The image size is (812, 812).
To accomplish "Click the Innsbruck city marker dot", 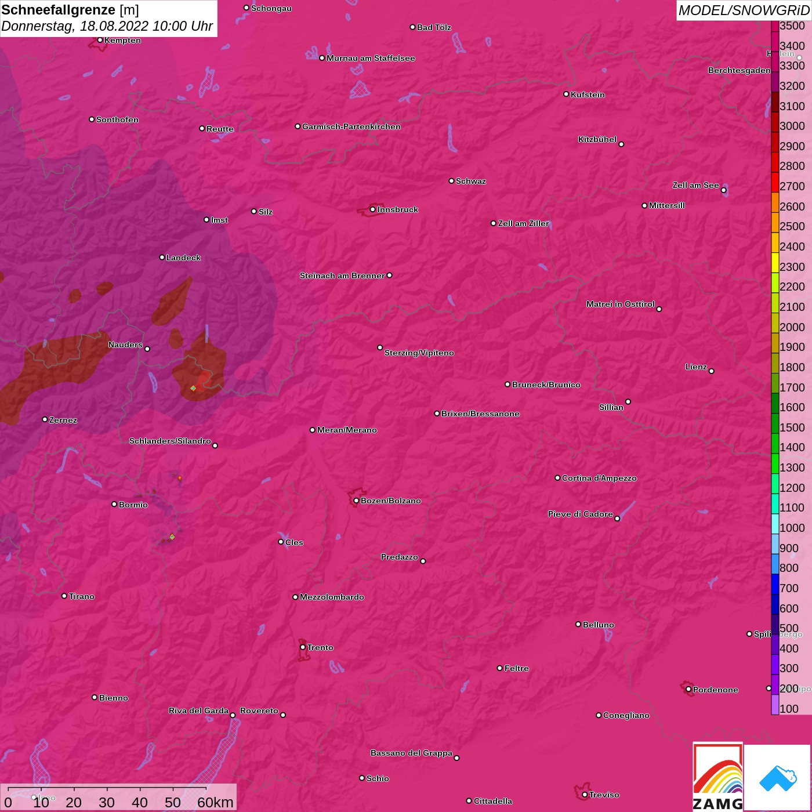I will [x=372, y=209].
